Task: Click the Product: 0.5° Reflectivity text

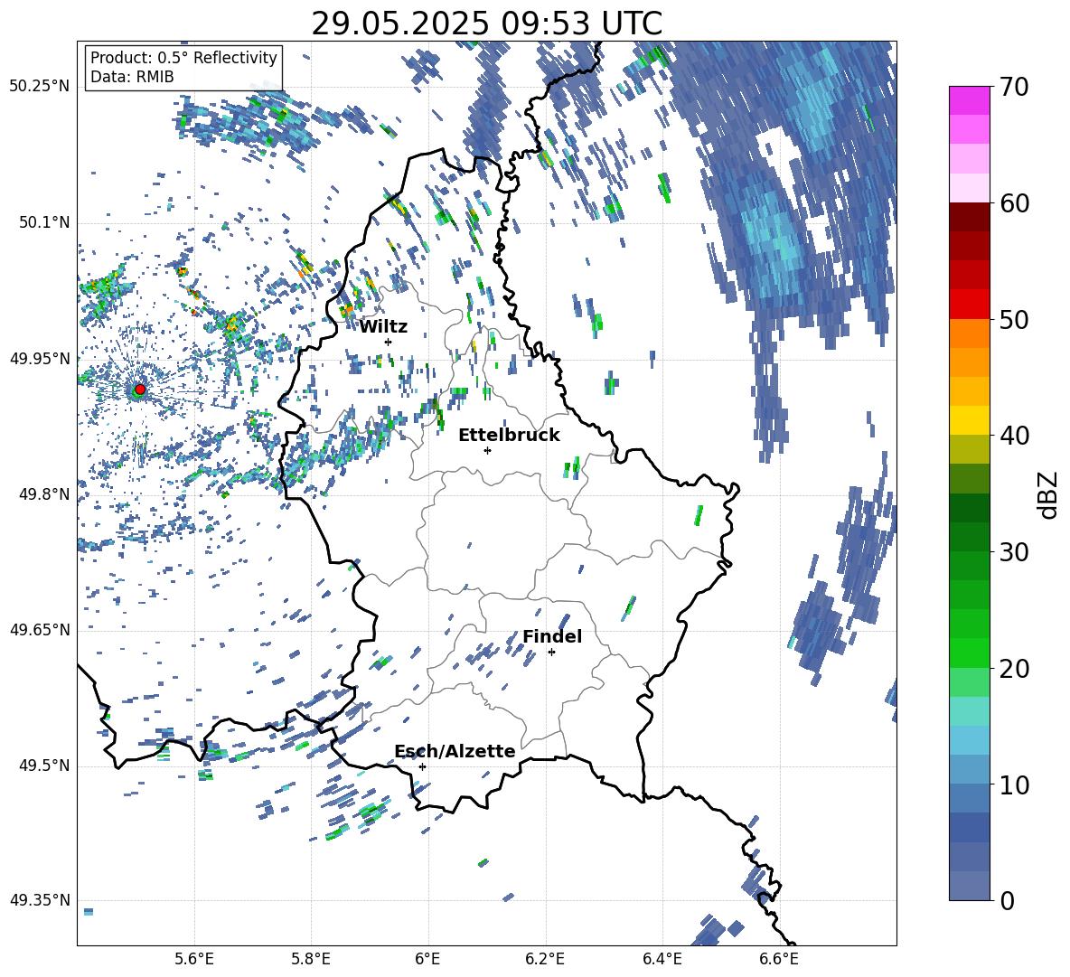Action: coord(183,58)
